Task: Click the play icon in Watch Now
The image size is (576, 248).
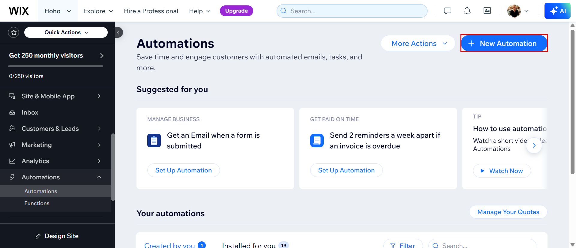Action: coord(482,171)
